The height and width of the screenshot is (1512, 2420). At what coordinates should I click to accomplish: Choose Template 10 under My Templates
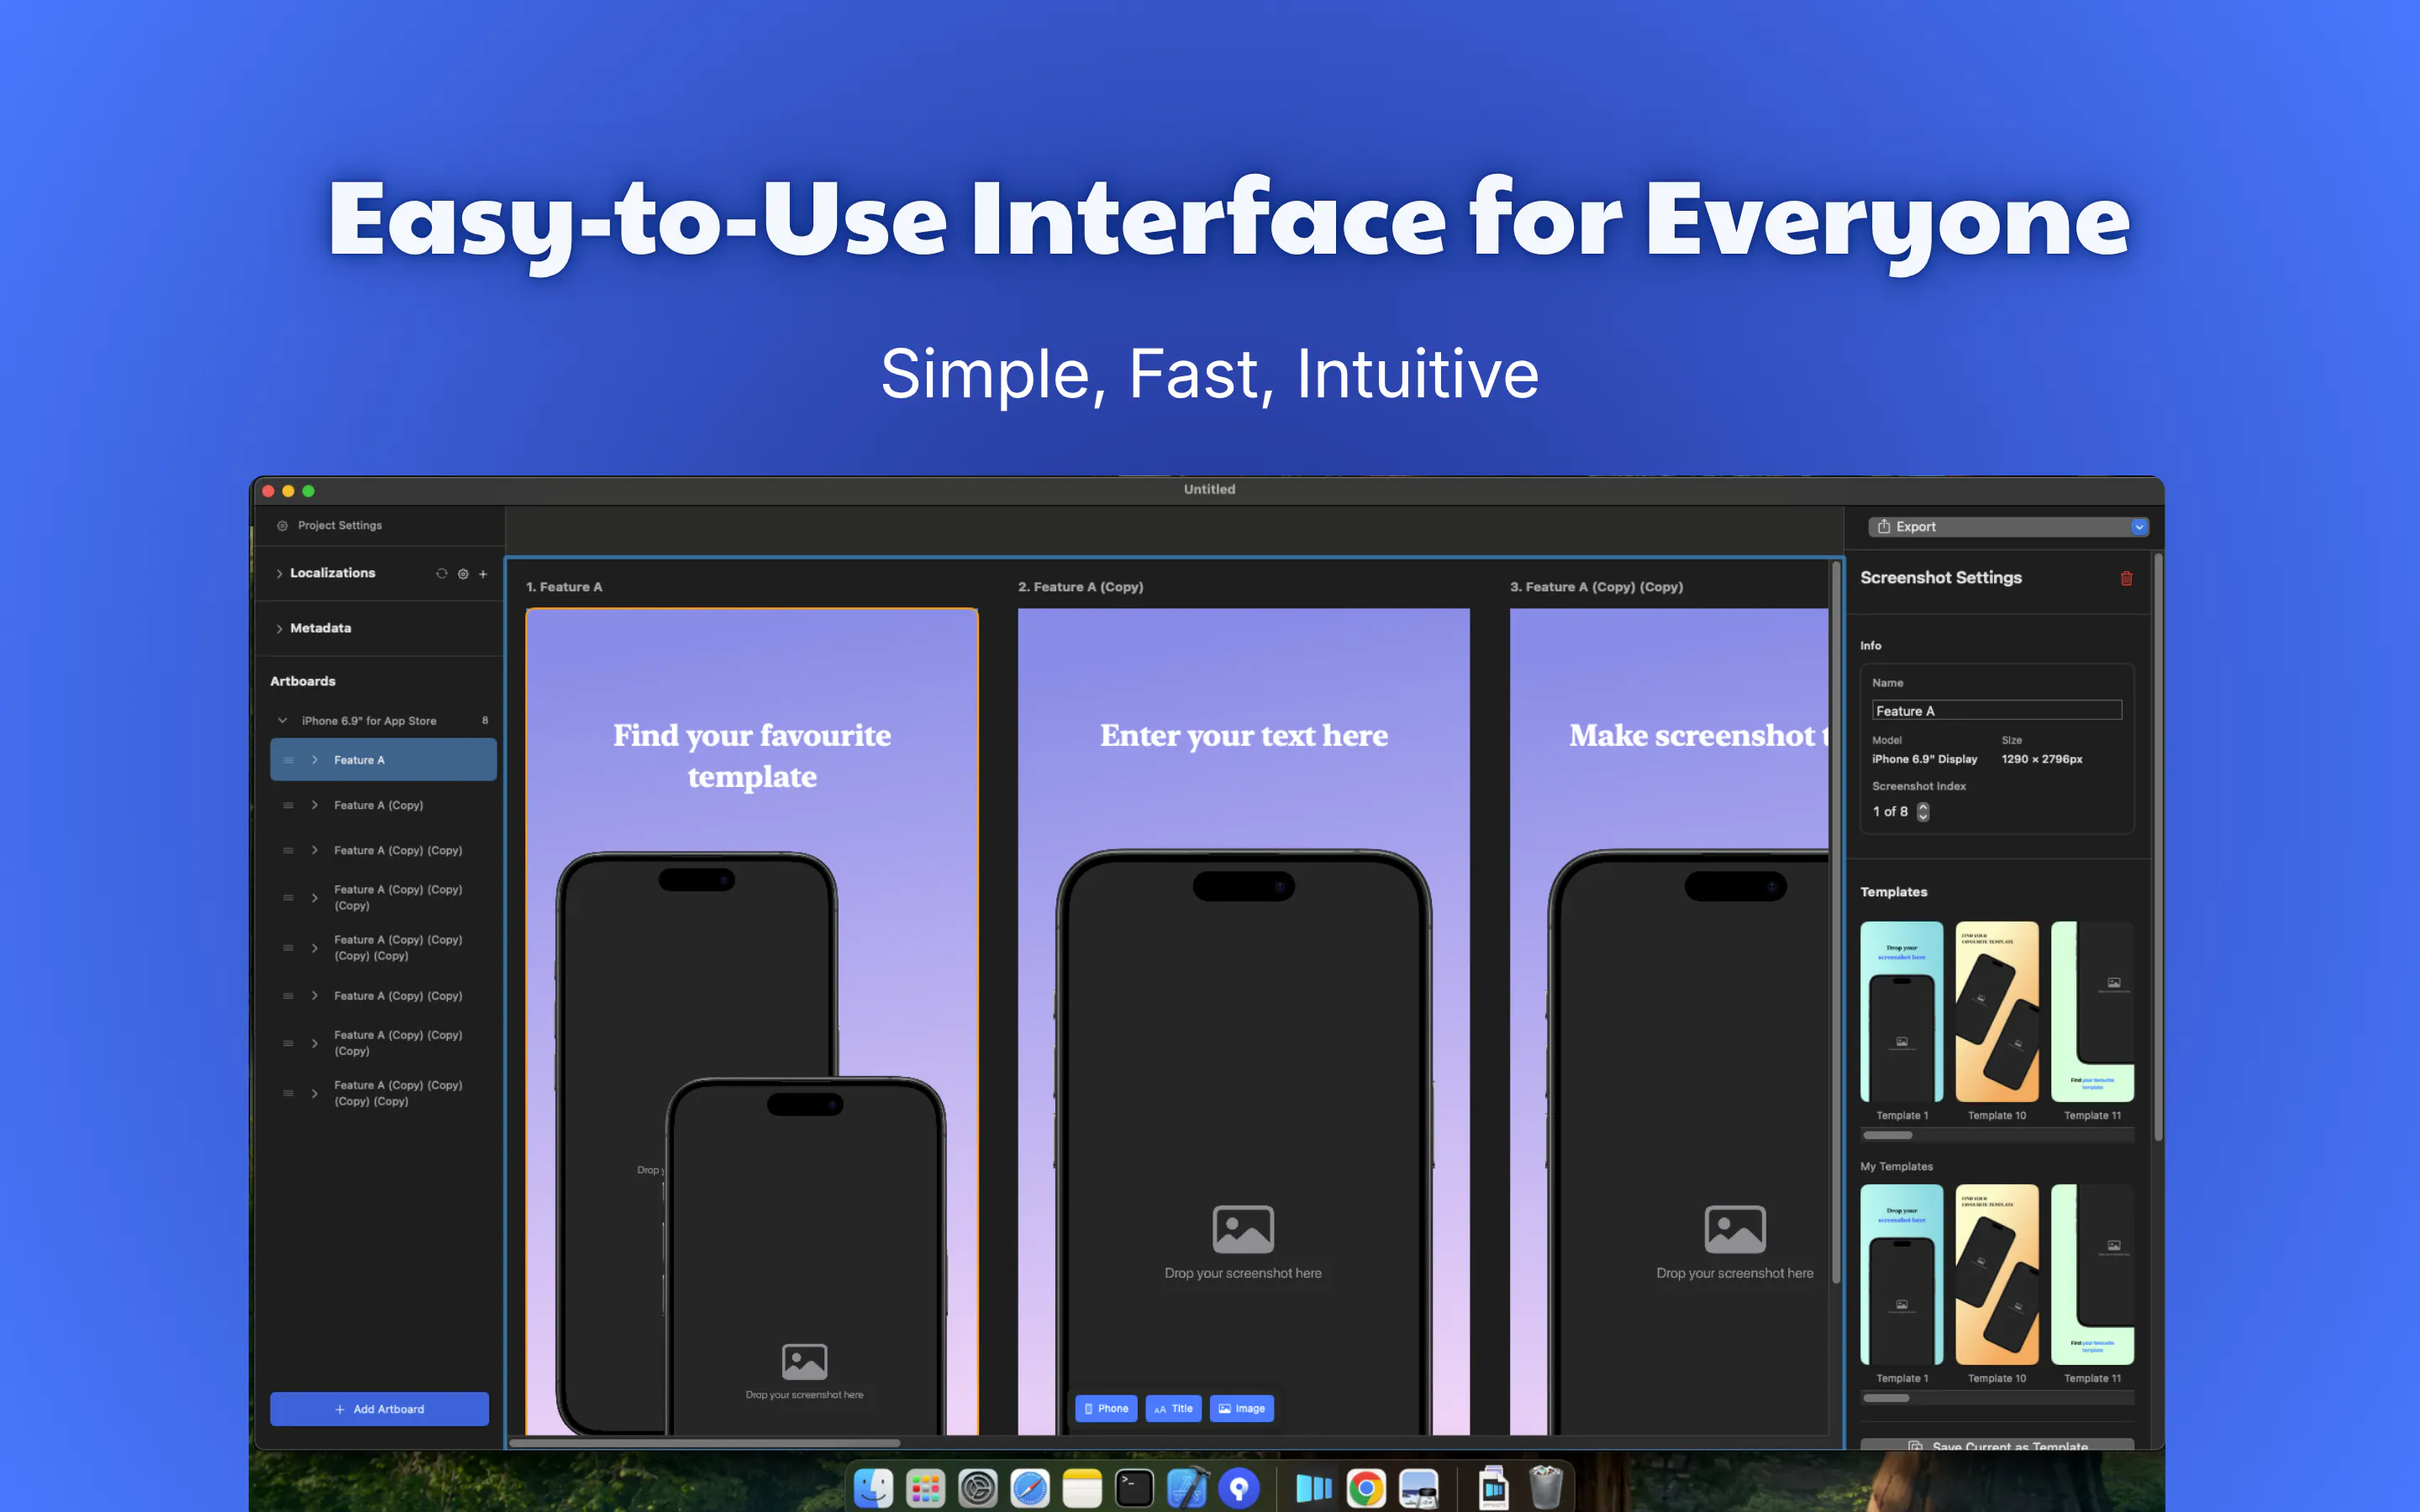click(x=1996, y=1274)
